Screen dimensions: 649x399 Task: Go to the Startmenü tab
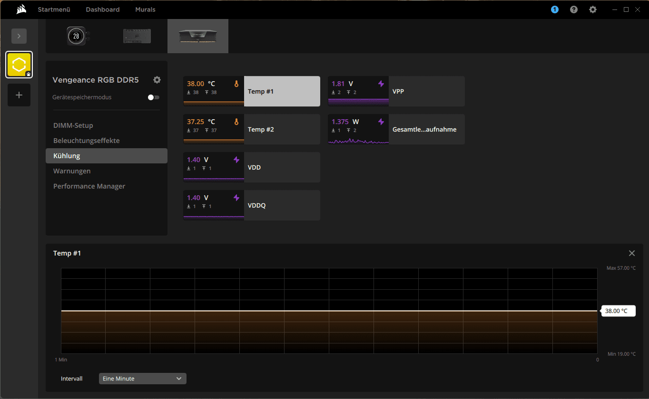coord(54,9)
